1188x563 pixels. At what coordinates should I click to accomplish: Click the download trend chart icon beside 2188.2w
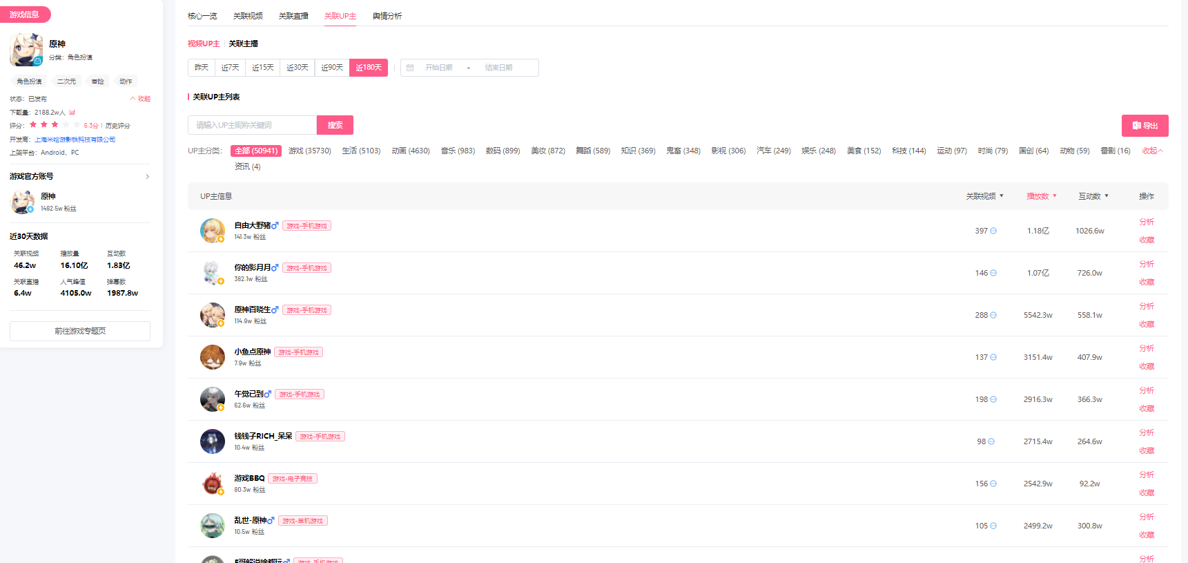click(72, 113)
